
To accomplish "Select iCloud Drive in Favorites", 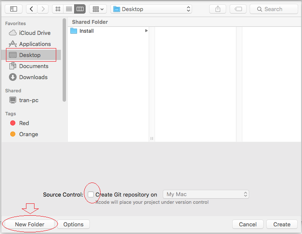I will [31, 33].
